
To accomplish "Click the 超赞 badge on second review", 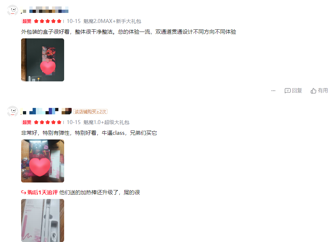I will [x=27, y=122].
